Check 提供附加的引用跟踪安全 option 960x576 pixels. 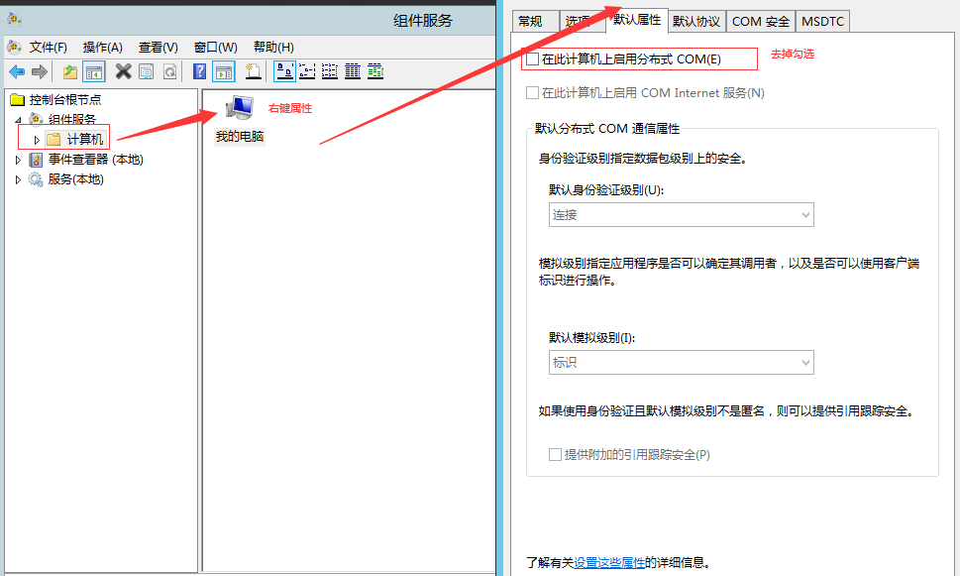tap(554, 455)
